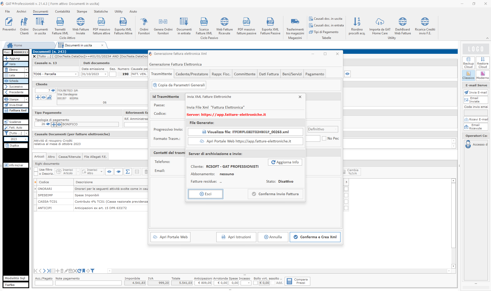This screenshot has width=491, height=291.
Task: Open Data emissione date dropdown
Action: (x=105, y=74)
